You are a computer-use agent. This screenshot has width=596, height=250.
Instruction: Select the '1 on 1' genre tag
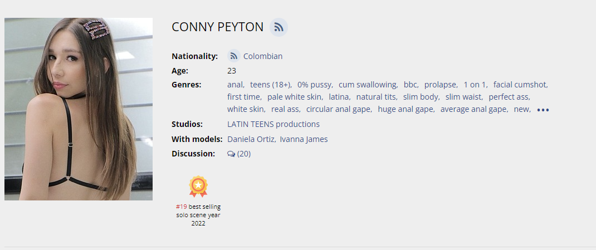coord(475,85)
